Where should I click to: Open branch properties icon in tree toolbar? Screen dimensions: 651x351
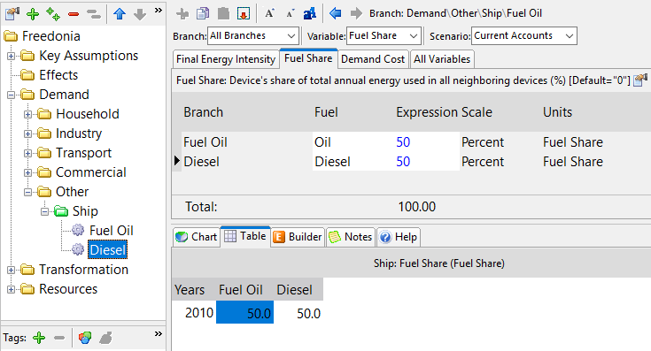12,13
